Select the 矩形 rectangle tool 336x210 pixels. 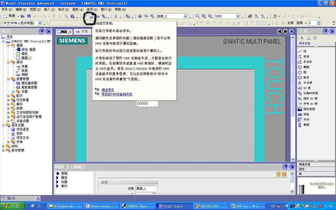303,77
